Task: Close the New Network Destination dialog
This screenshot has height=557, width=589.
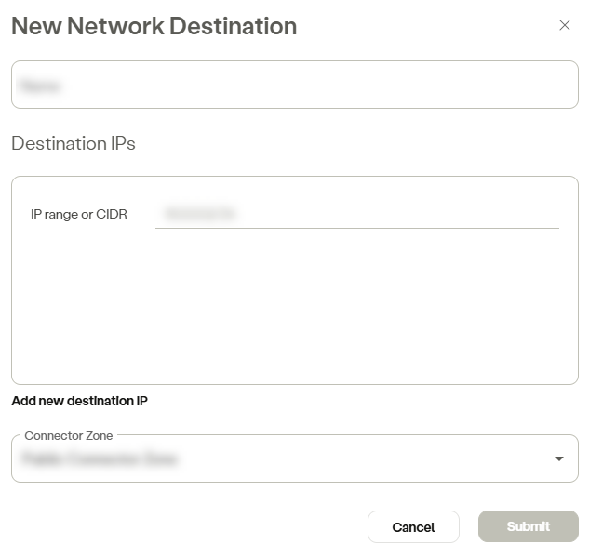Action: click(x=564, y=25)
